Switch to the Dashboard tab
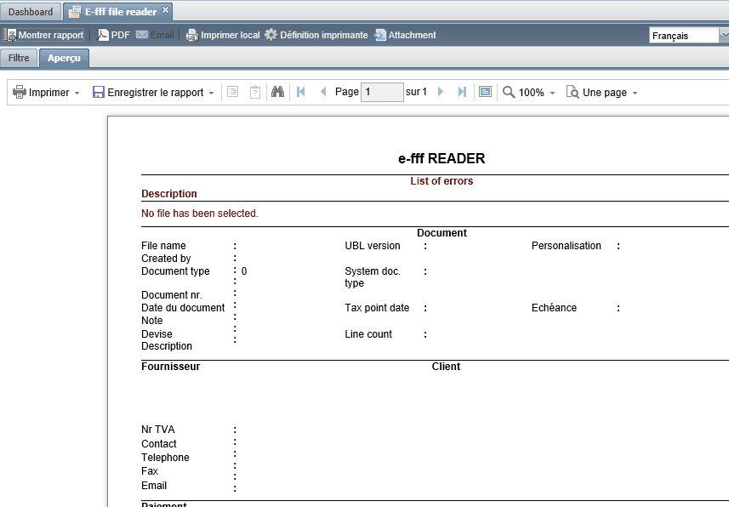Viewport: 729px width, 507px height. coord(31,12)
